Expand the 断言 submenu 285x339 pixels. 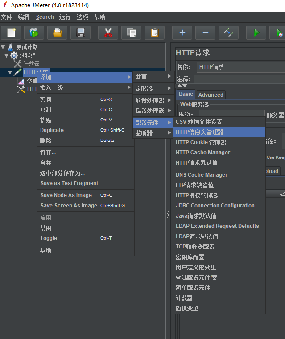click(x=153, y=76)
